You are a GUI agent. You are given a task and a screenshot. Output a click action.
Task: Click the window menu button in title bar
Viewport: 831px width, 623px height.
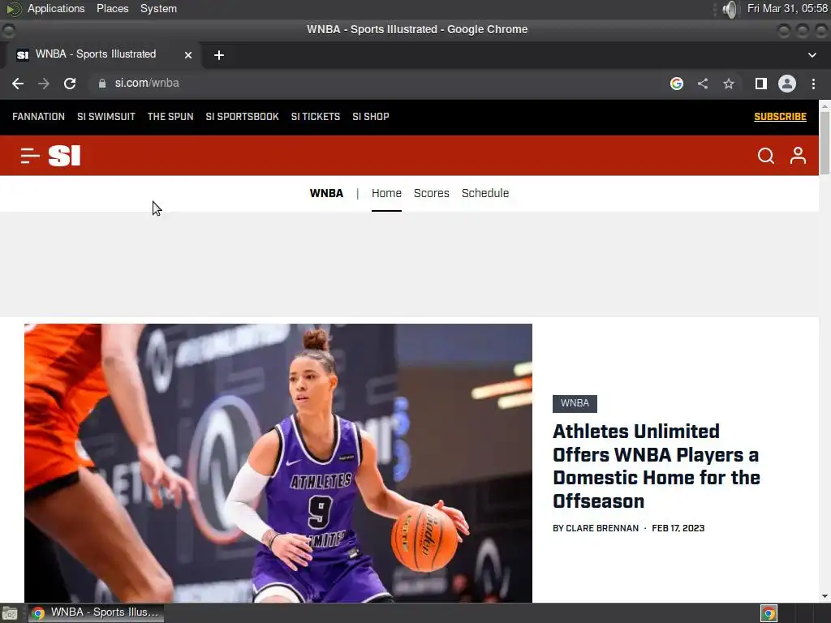click(x=8, y=30)
